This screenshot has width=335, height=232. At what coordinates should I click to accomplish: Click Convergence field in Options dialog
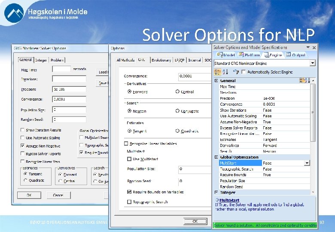pos(195,77)
